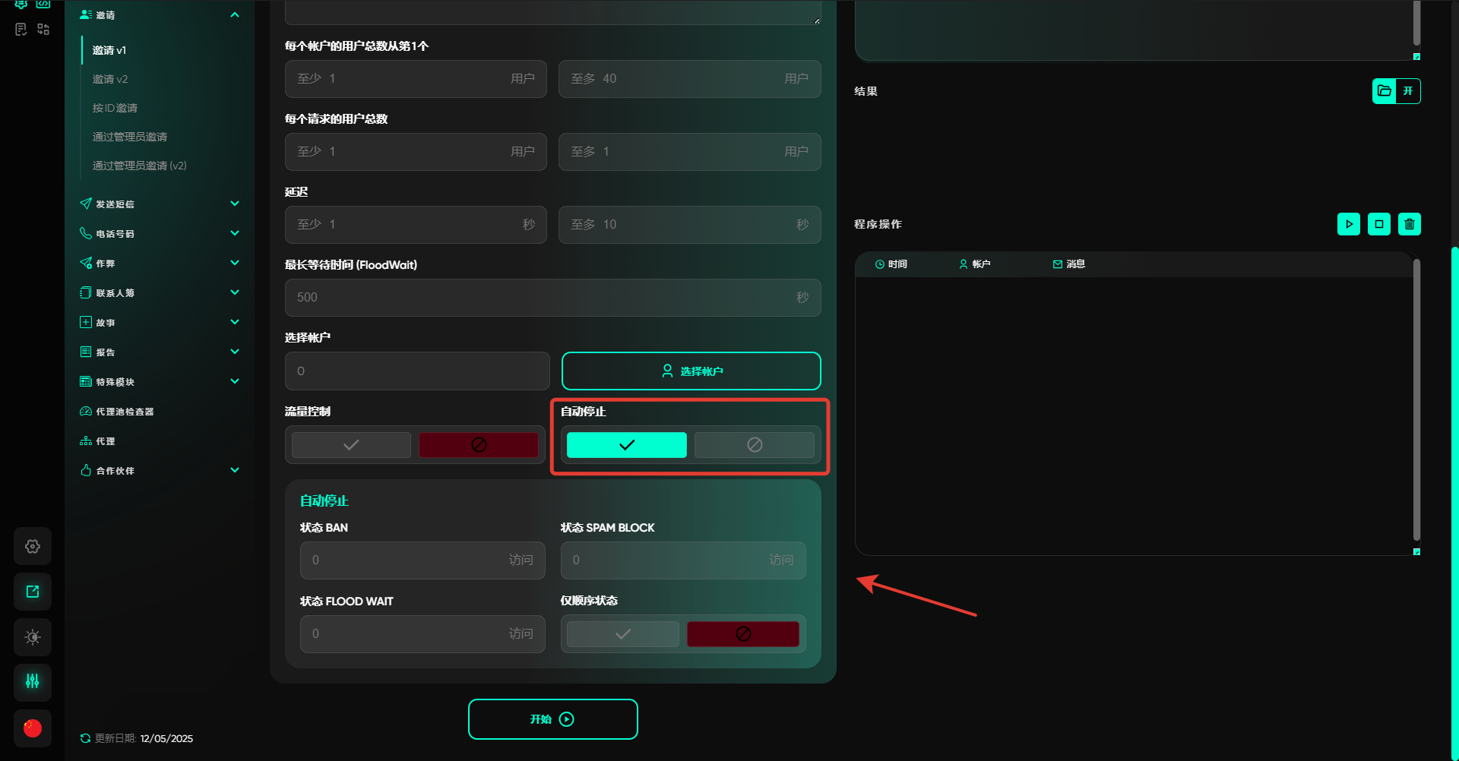The height and width of the screenshot is (761, 1459).
Task: Click the 选择帐户 button
Action: 691,371
